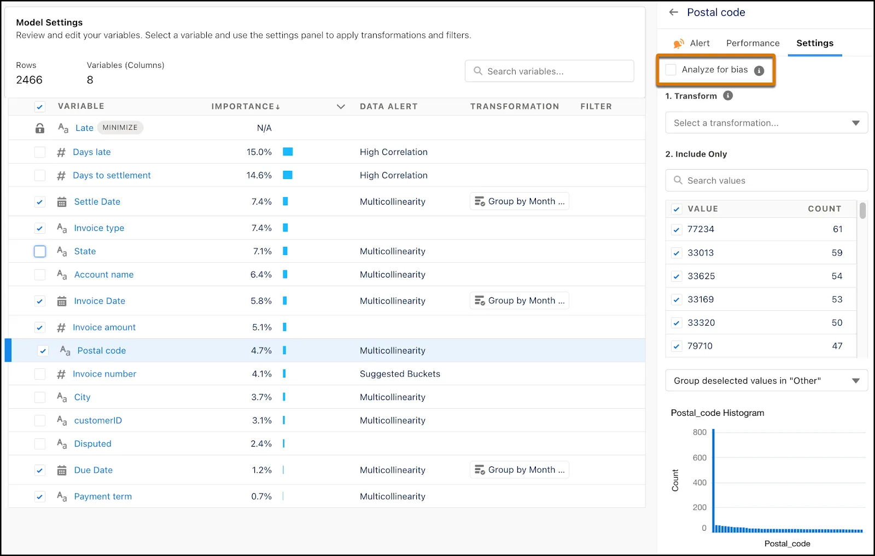This screenshot has width=875, height=556.
Task: Click the text type icon for Payment term
Action: pos(62,496)
